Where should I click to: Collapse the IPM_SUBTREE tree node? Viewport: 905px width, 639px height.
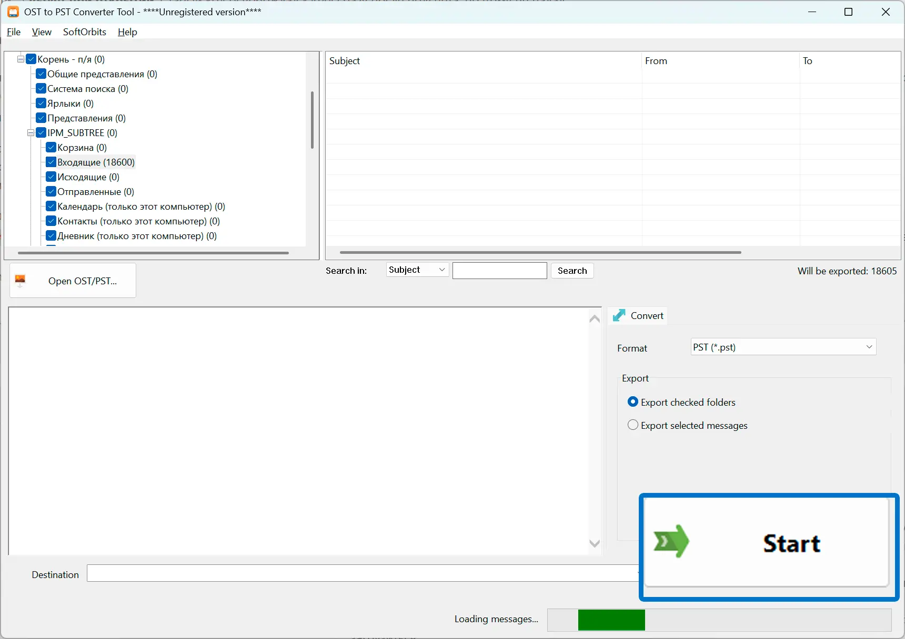(x=31, y=133)
